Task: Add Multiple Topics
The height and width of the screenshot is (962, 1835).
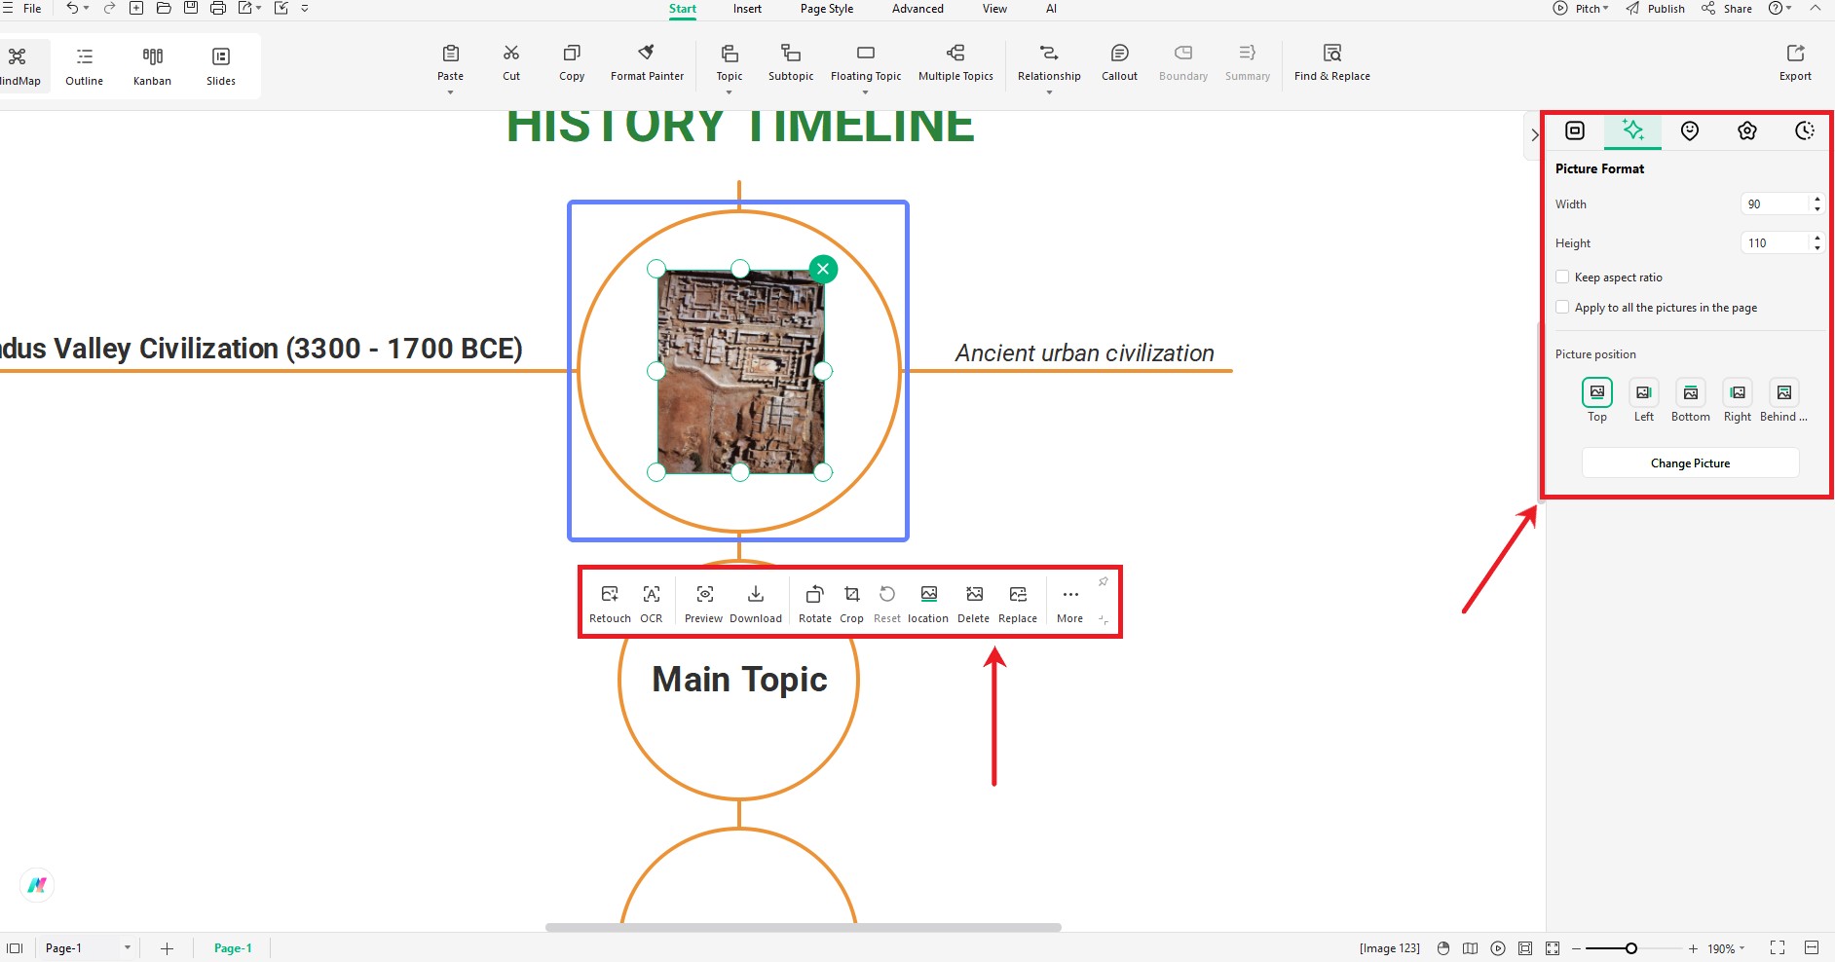Action: click(955, 62)
